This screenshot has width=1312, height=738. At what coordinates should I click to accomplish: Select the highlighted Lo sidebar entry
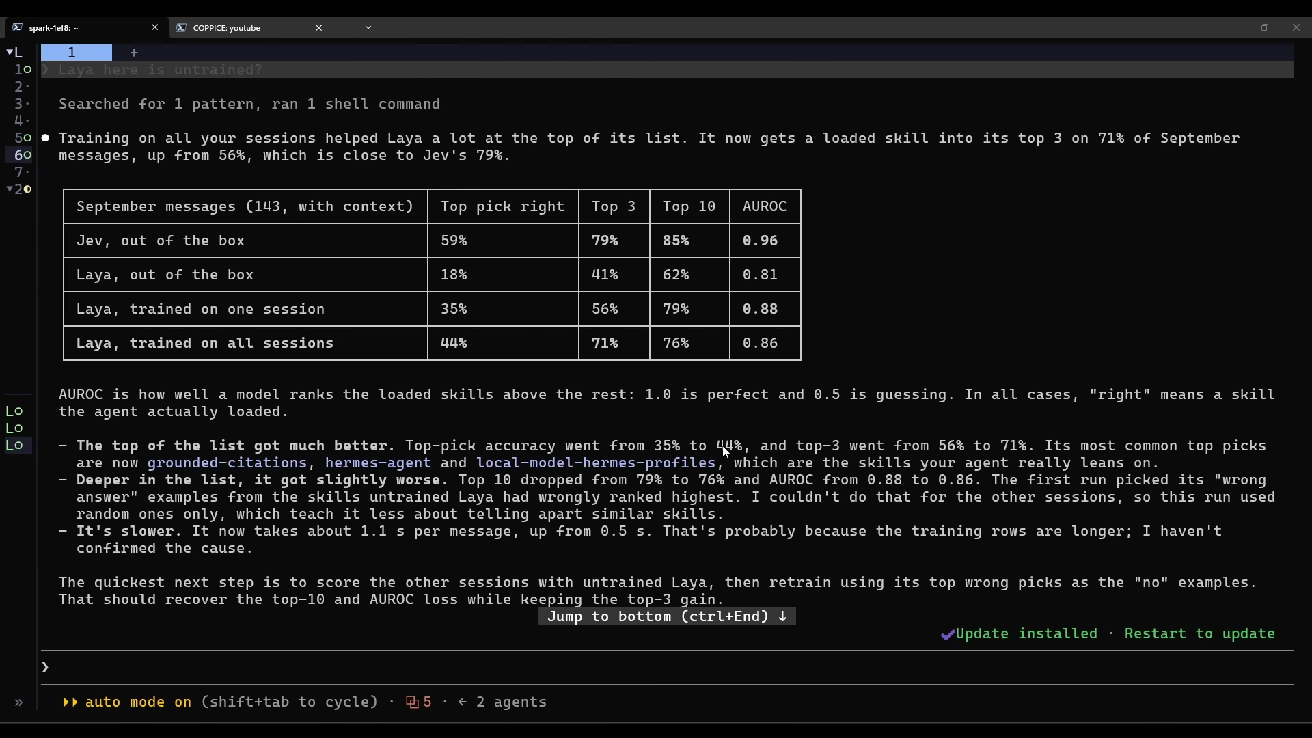(x=18, y=445)
